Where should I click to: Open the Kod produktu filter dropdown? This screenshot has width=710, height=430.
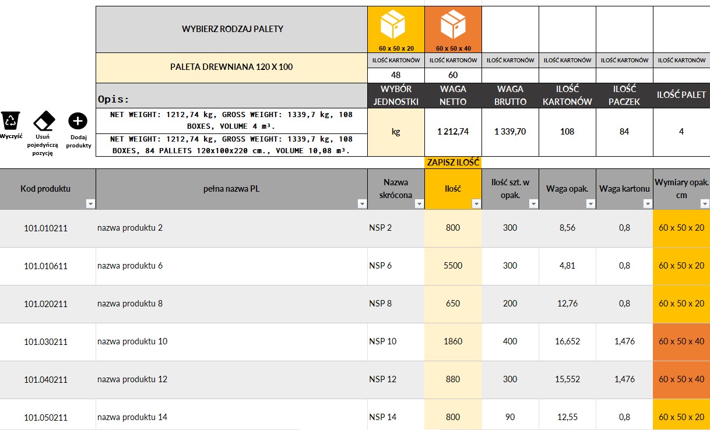(x=90, y=203)
